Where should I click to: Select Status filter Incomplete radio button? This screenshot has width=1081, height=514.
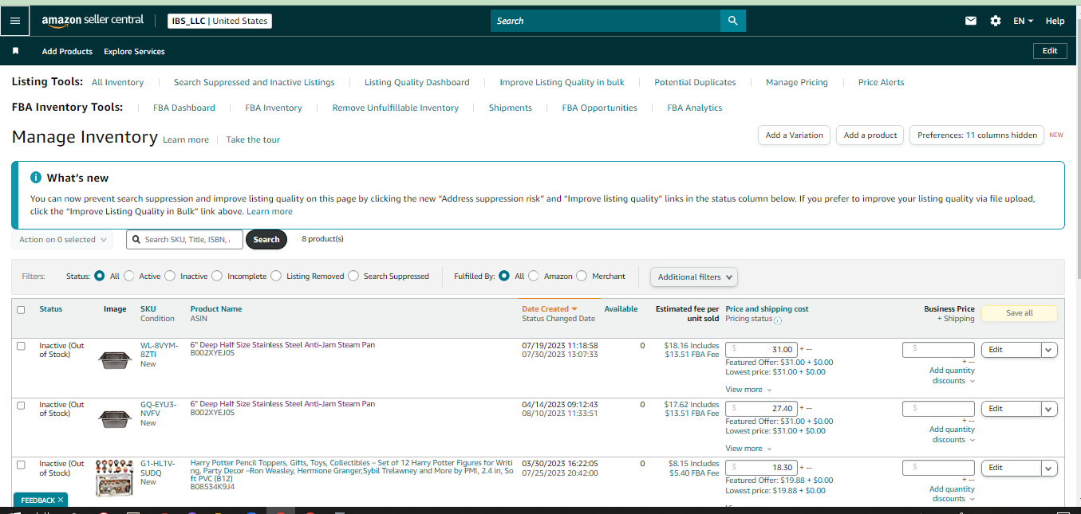point(217,277)
